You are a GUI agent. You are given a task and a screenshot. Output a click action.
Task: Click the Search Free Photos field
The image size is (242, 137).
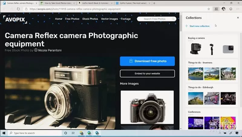(x=154, y=19)
